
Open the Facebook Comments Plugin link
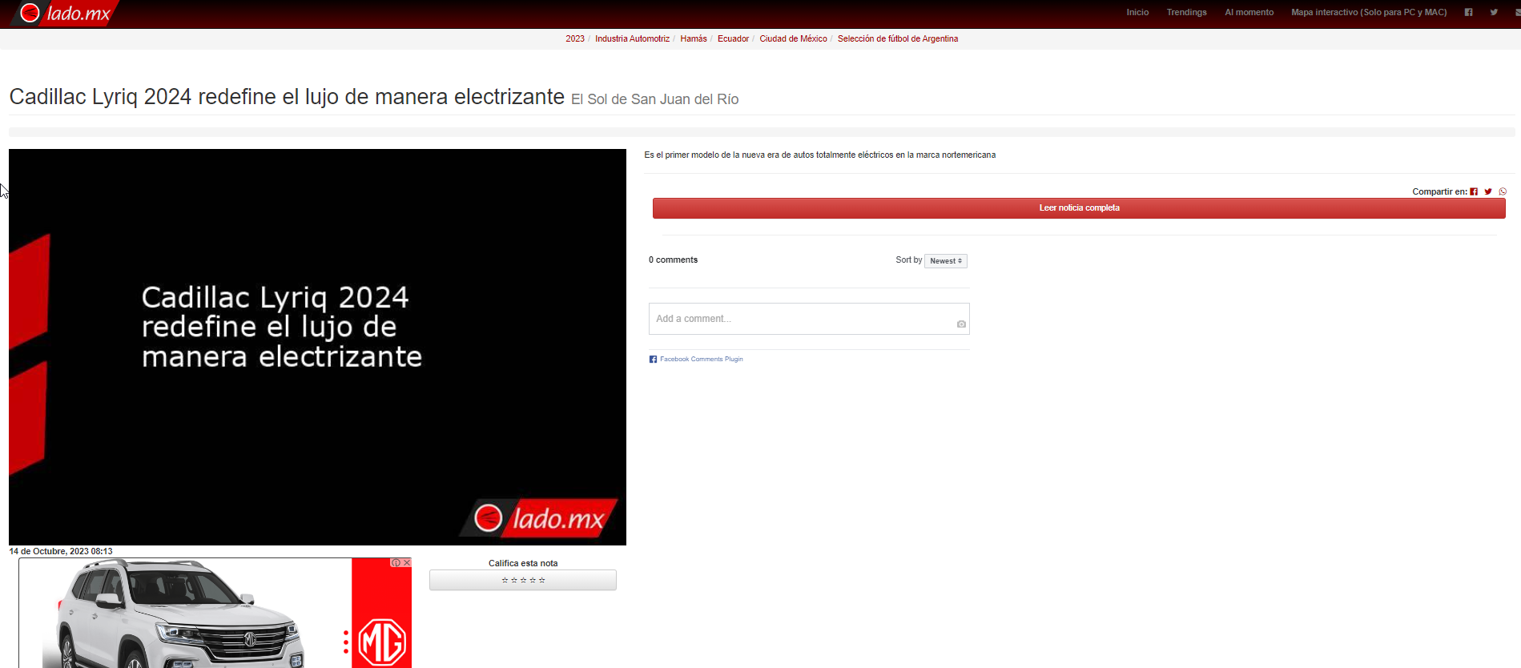pos(701,359)
